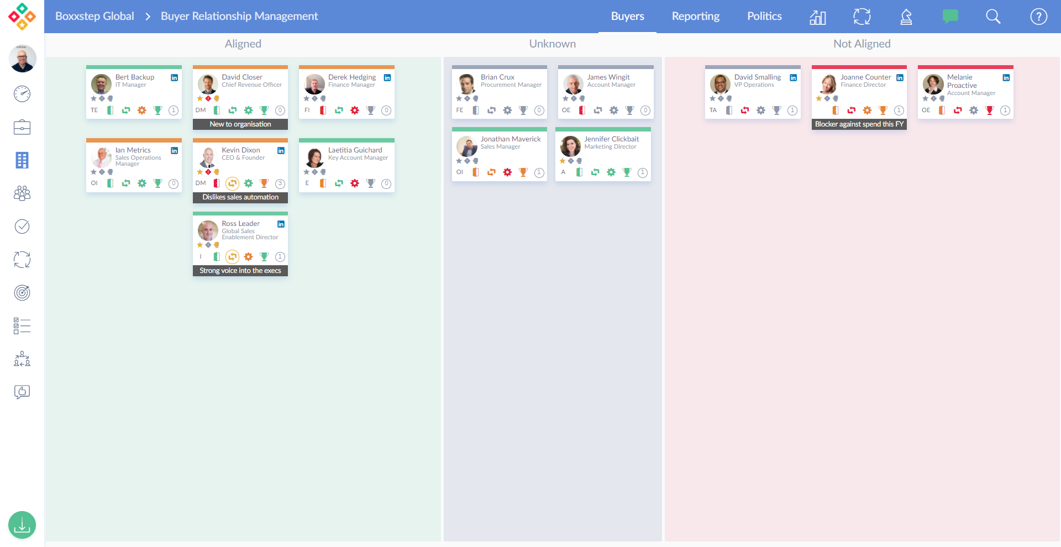
Task: Click Joanne Counter's profile photo
Action: click(828, 85)
